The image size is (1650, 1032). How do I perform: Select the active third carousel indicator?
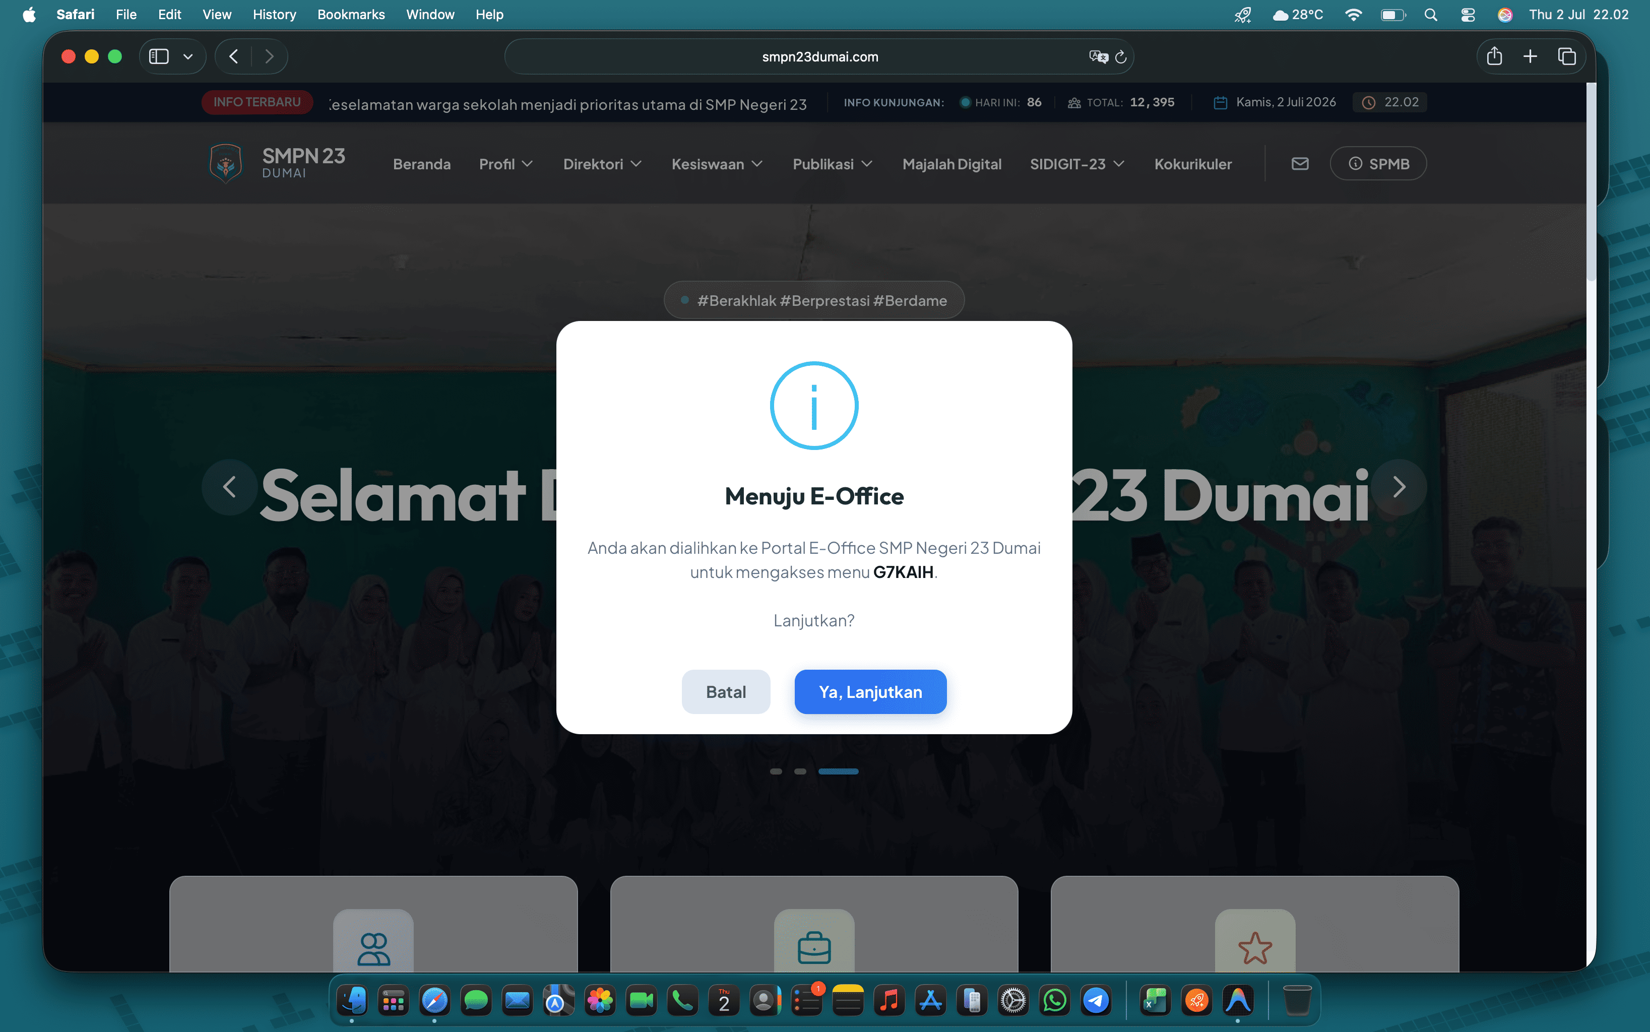tap(838, 771)
